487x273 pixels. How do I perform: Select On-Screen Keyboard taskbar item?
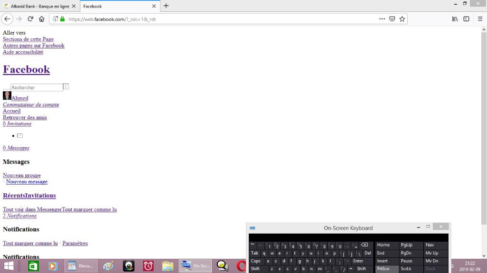pyautogui.click(x=195, y=266)
